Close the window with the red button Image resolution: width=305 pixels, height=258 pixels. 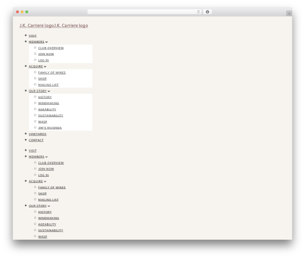point(18,12)
